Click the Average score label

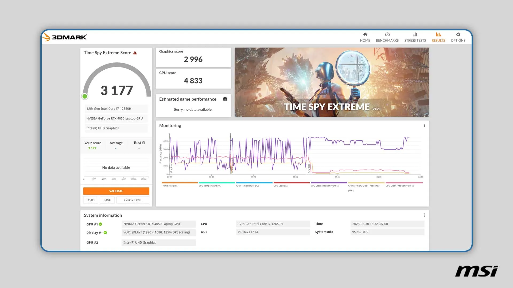point(116,143)
